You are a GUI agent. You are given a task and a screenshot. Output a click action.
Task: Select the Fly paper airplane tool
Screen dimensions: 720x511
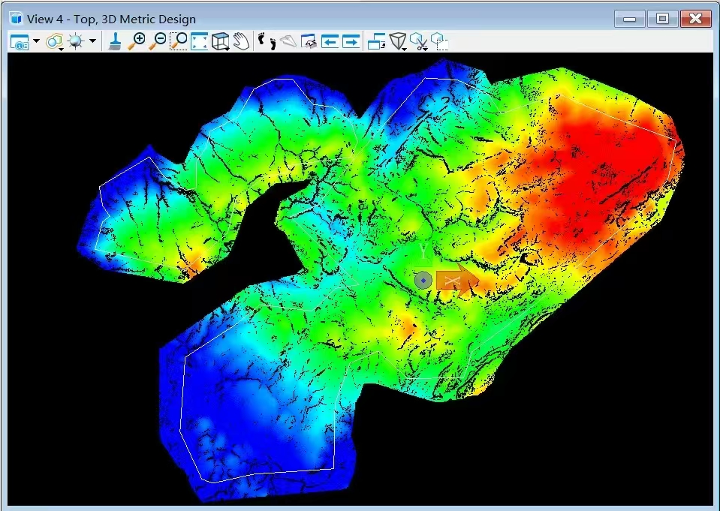[288, 42]
